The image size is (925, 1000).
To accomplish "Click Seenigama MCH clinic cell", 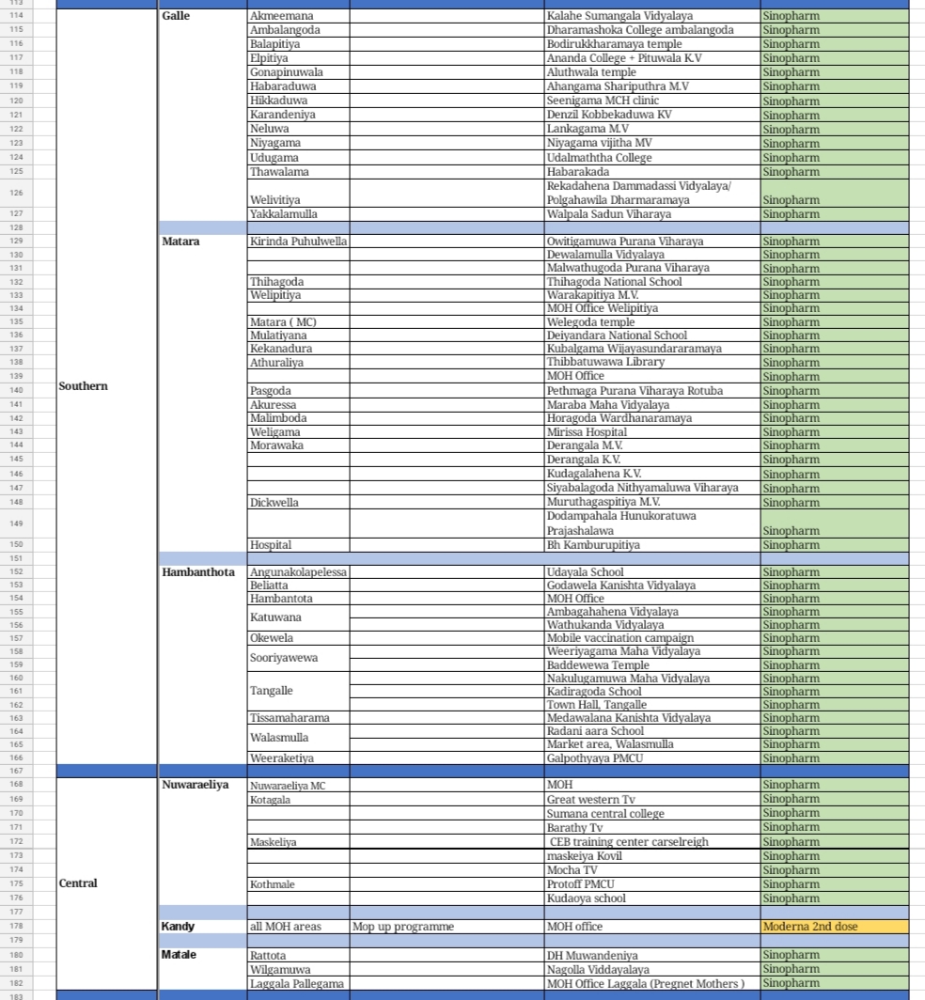I will 652,101.
